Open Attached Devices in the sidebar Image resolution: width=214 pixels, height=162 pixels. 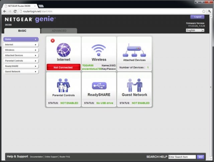tap(21, 55)
